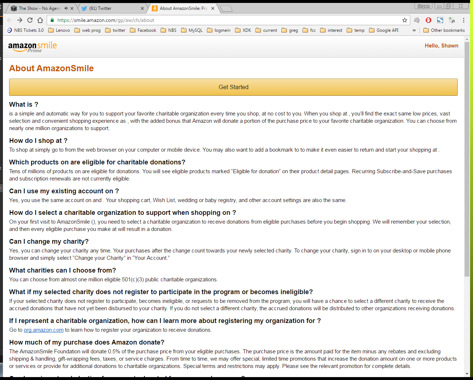Open the twitter bookmark folder
Screen dimensions: 473x380
point(115,30)
